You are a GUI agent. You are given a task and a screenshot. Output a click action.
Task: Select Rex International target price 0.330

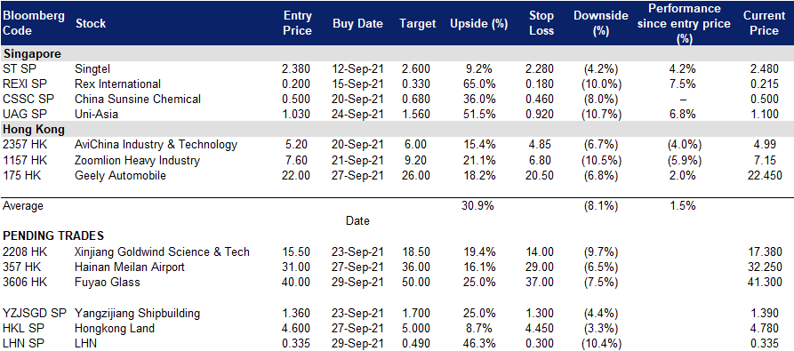(418, 84)
